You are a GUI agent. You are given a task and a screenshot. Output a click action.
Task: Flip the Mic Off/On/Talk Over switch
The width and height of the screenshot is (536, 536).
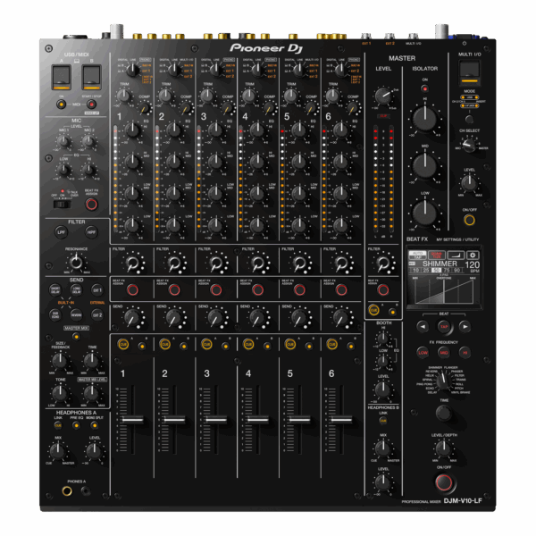coord(63,204)
